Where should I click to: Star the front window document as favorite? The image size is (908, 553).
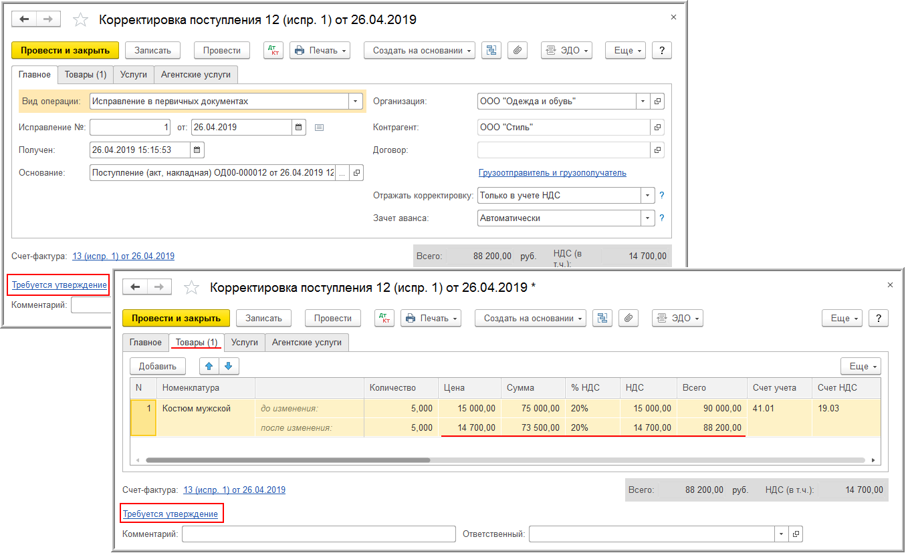(191, 288)
